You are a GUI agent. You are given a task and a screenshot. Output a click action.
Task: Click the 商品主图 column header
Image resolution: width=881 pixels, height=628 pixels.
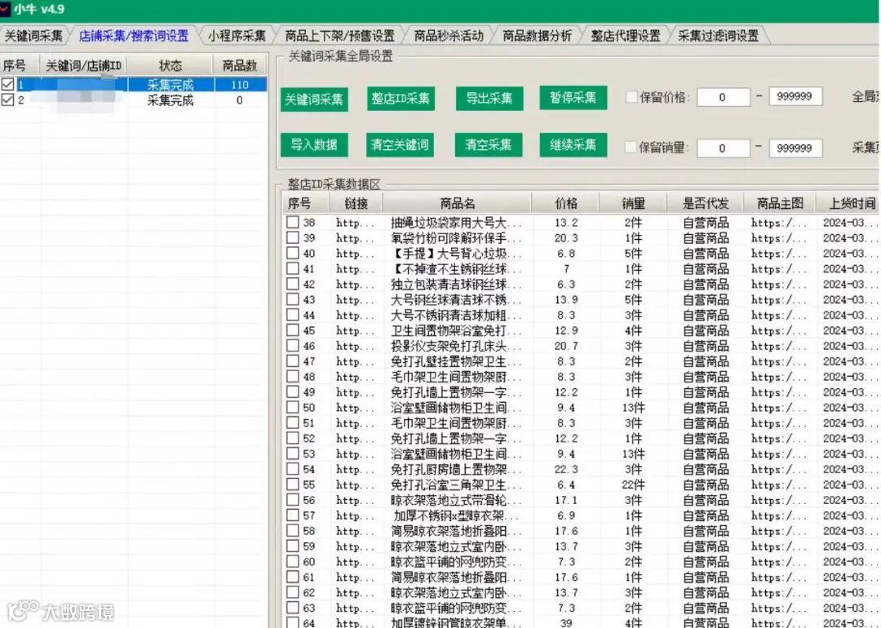(780, 203)
